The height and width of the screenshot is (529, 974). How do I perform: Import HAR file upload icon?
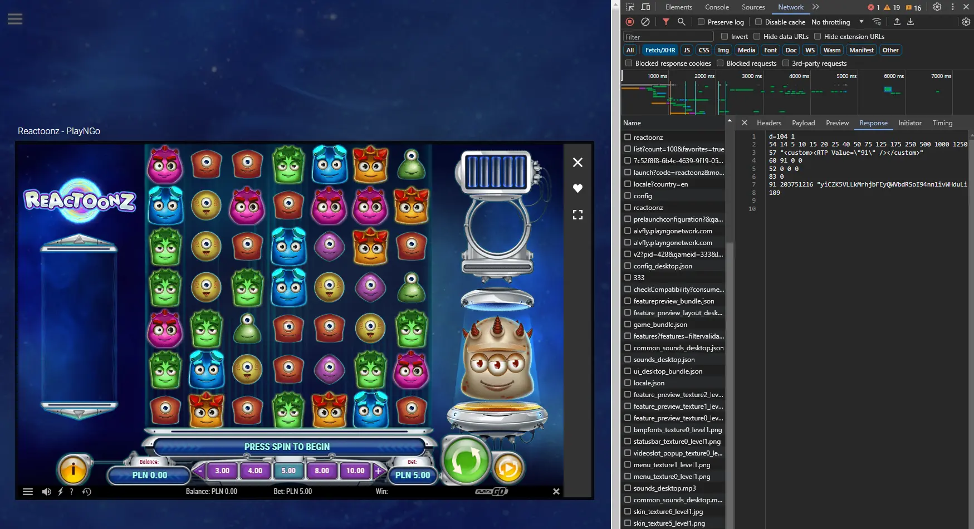(x=897, y=22)
